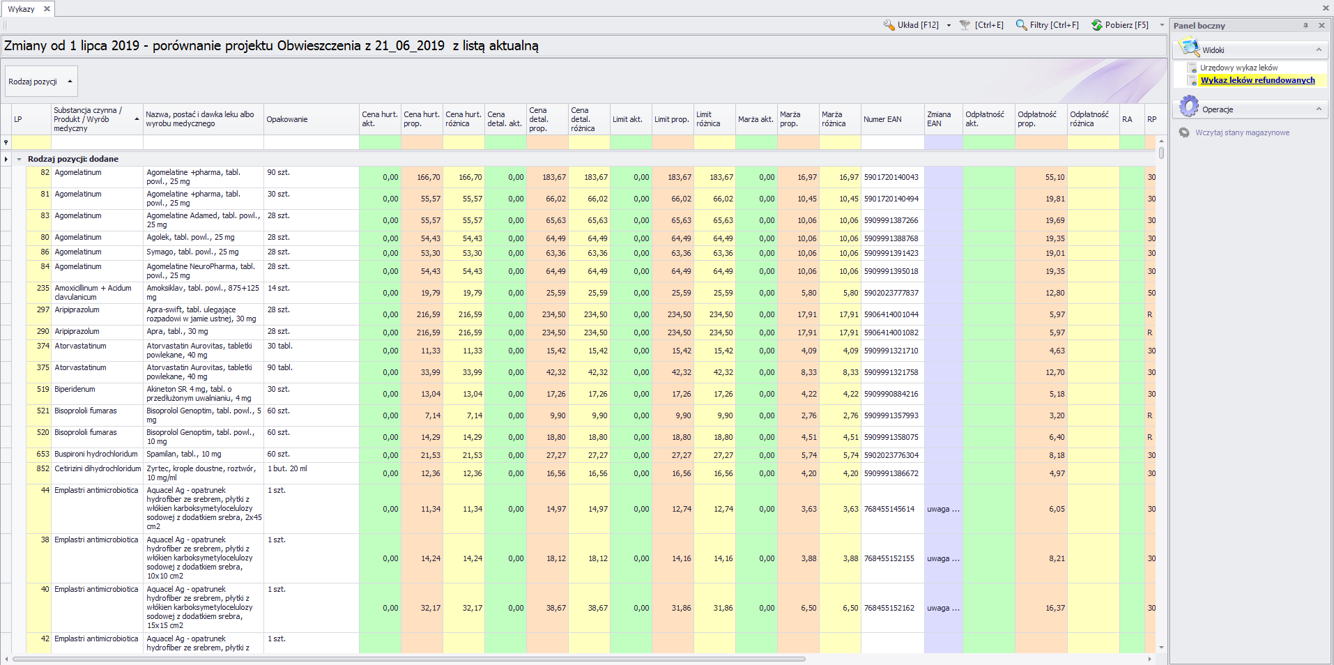
Task: Collapse group 'Rodzaj pozycji: dodane'
Action: (19, 159)
